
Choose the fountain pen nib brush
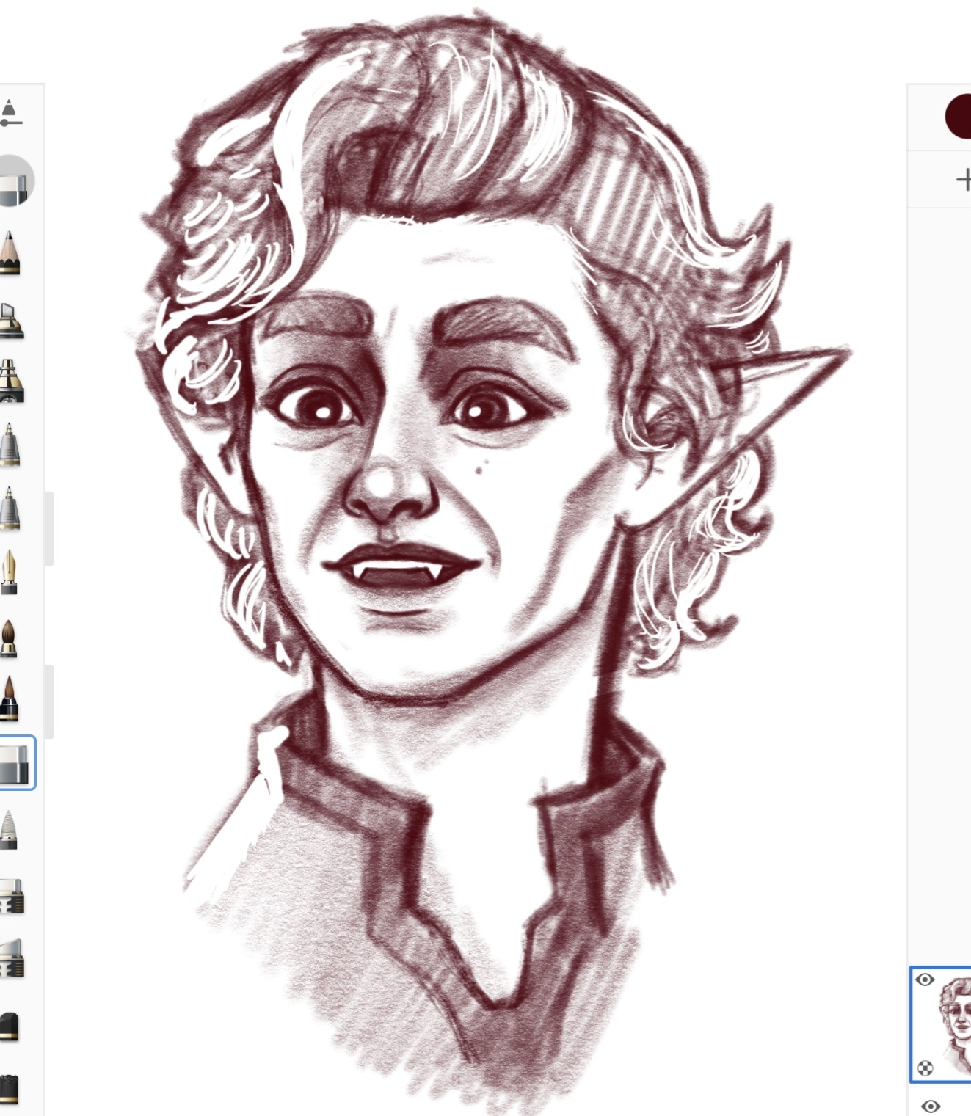(10, 572)
